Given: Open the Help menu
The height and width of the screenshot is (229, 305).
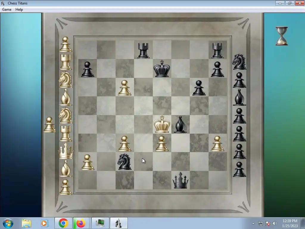Looking at the screenshot, I should pos(19,9).
